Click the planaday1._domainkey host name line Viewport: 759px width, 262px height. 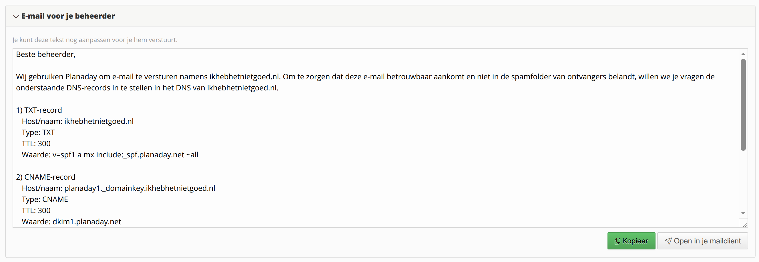click(x=118, y=188)
